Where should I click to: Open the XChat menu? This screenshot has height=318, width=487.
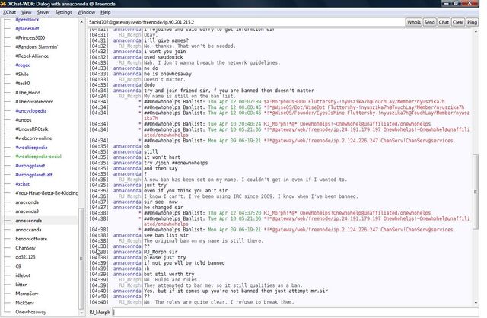(9, 12)
